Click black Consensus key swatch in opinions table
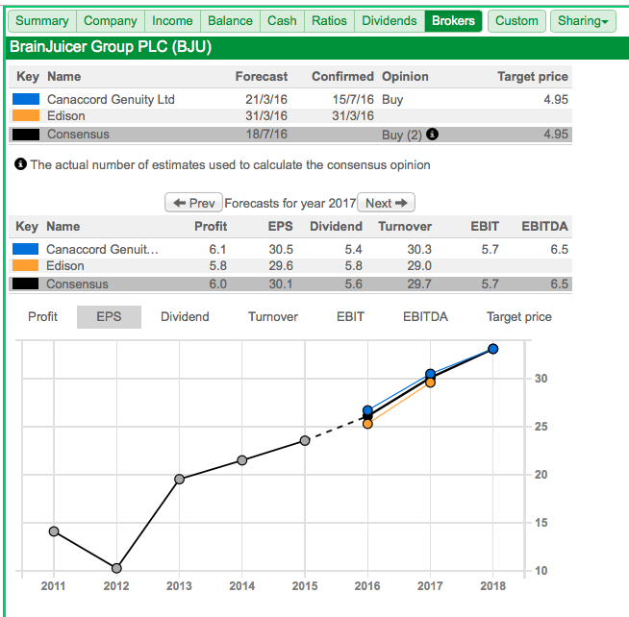The image size is (629, 617). (26, 135)
